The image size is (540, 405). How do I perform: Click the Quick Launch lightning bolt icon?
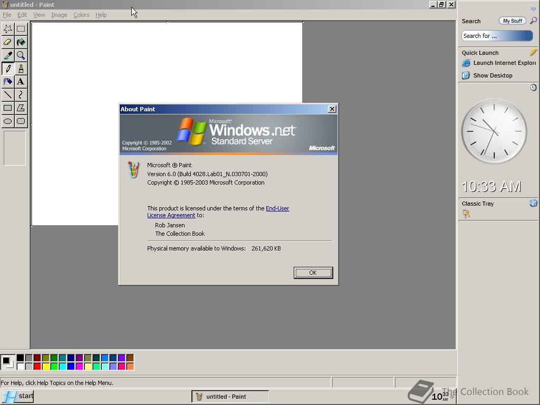533,52
